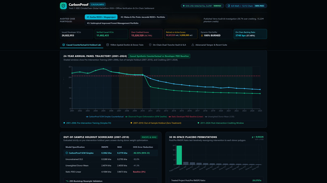This screenshot has width=327, height=183.
Task: Select #3: Subtropical Improved Forest Management Portfolio
Action: pos(113,23)
